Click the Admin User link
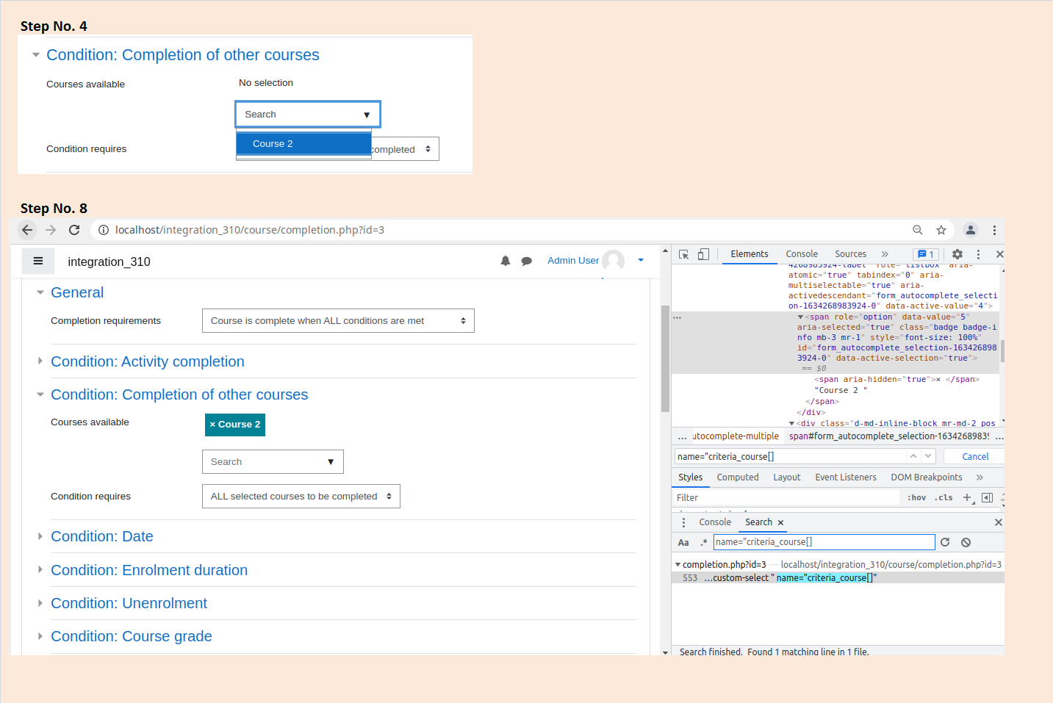 pyautogui.click(x=573, y=260)
